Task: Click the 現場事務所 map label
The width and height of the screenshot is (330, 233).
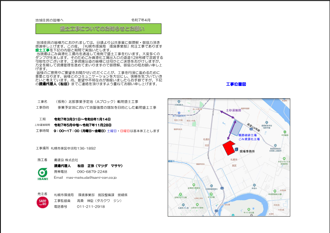Action: point(247,151)
